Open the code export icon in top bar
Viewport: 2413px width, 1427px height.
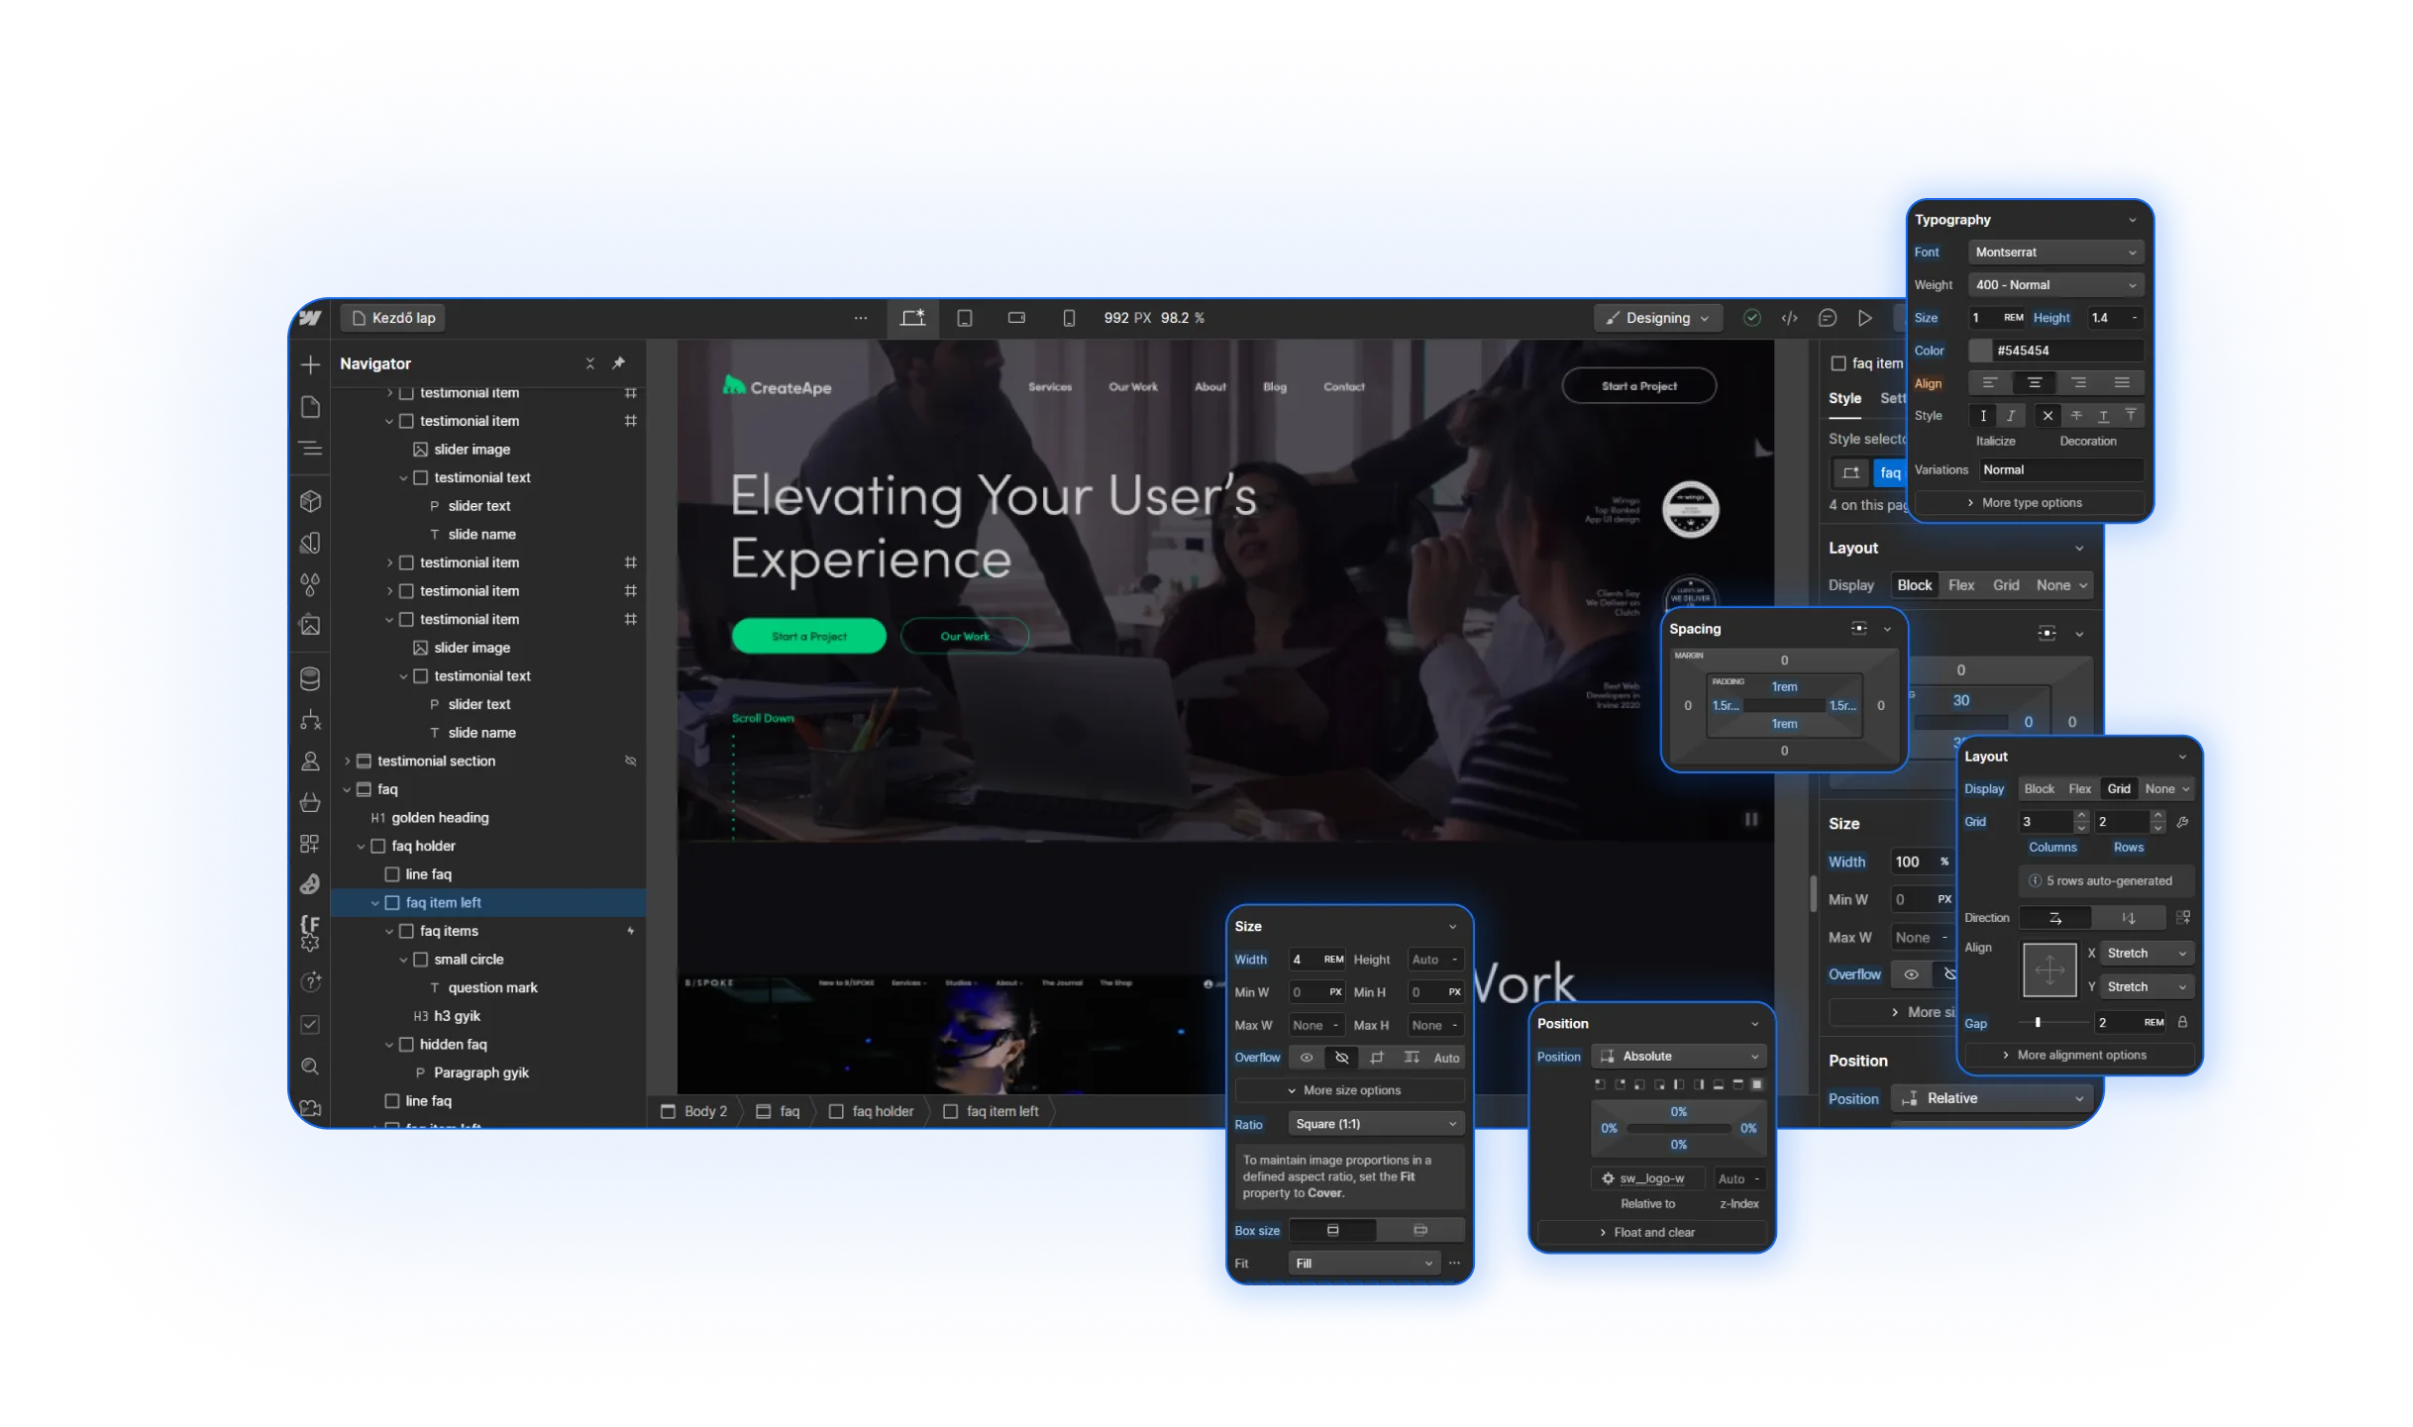(1789, 318)
